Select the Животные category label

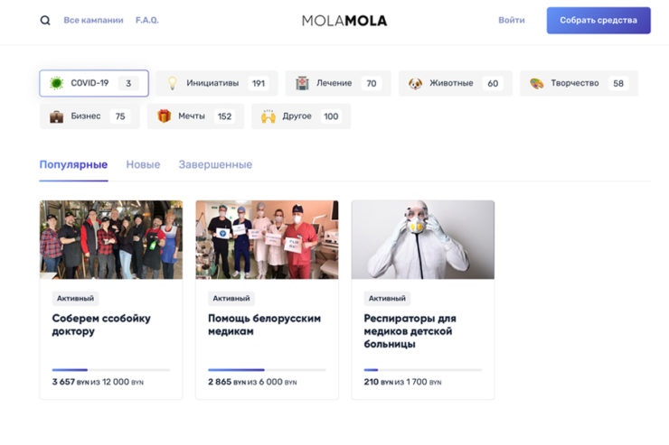click(x=451, y=83)
